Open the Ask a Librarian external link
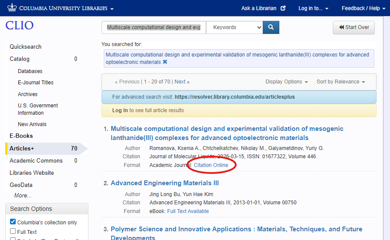 pyautogui.click(x=263, y=8)
